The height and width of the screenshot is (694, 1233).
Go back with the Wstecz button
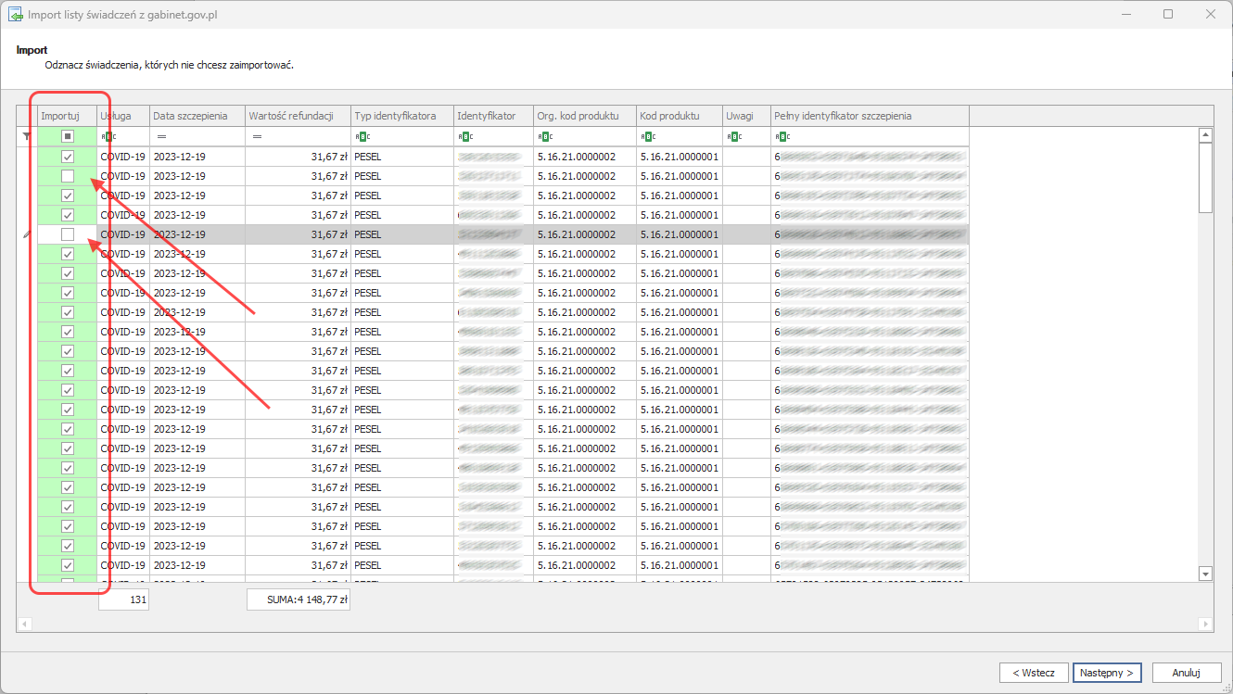1033,673
